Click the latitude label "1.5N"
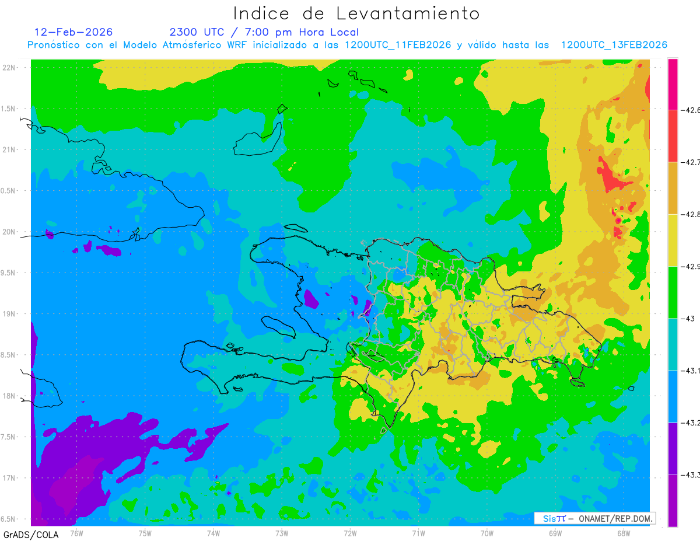700x541 pixels. [9, 109]
